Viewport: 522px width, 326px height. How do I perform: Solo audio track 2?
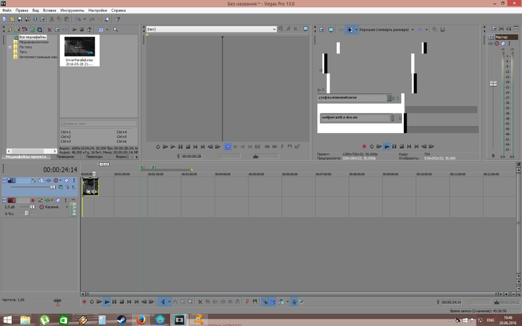tap(65, 200)
